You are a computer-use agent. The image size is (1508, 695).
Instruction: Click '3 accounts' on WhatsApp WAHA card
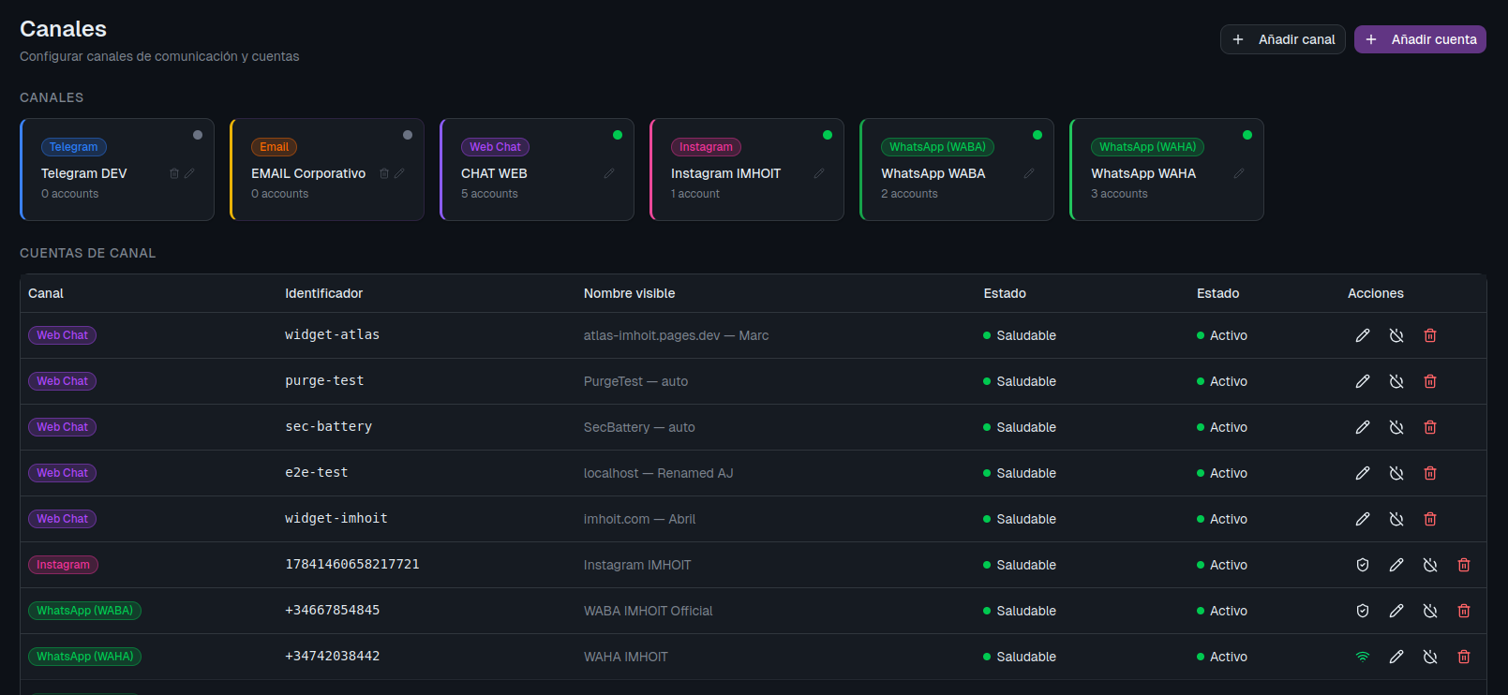pyautogui.click(x=1119, y=194)
